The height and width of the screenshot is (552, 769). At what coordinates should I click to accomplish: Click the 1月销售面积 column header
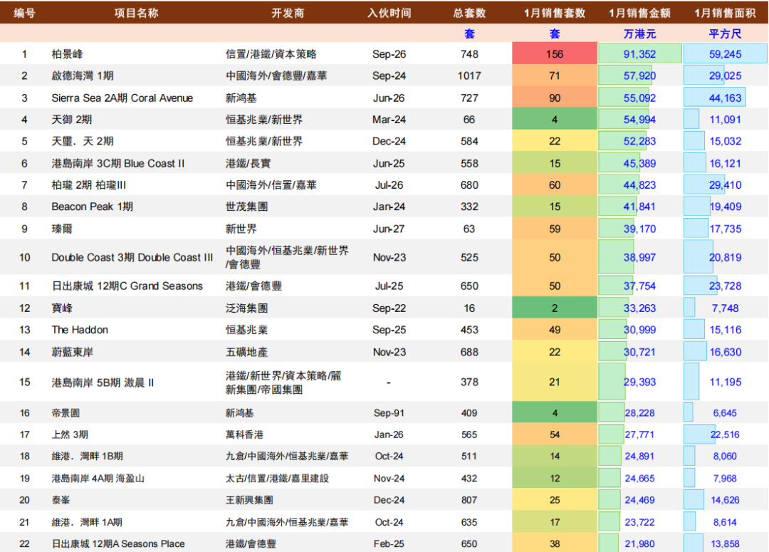click(725, 13)
